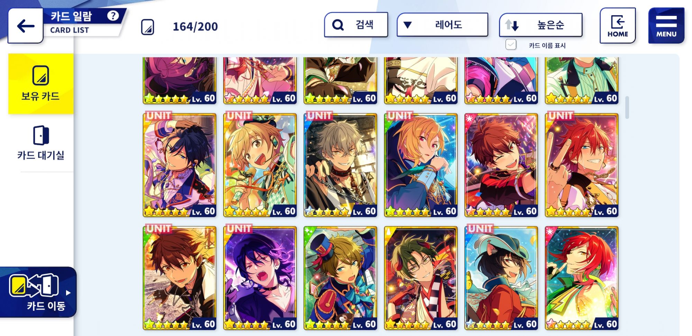692x336 pixels.
Task: Click the back arrow icon
Action: tap(26, 26)
